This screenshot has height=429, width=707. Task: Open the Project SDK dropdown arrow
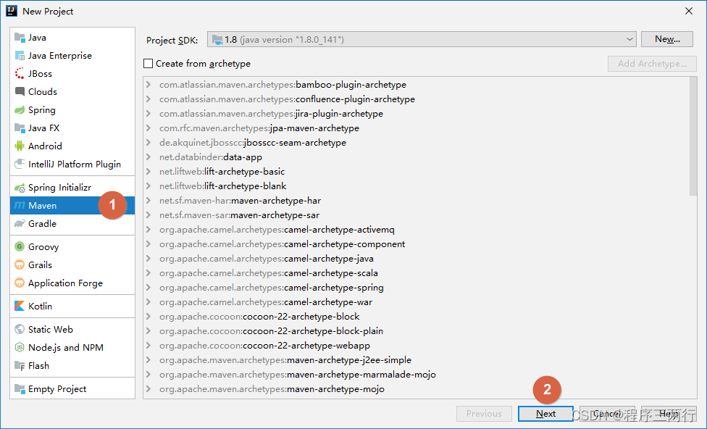pos(629,40)
